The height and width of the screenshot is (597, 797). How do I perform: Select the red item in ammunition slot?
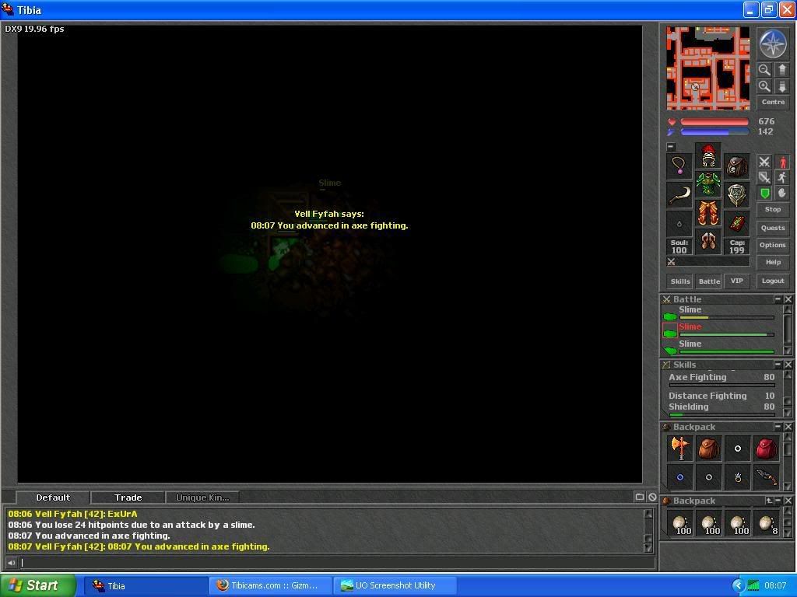coord(736,224)
